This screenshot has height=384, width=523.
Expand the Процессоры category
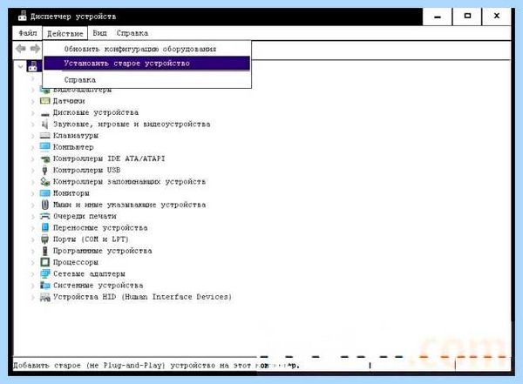pyautogui.click(x=33, y=262)
